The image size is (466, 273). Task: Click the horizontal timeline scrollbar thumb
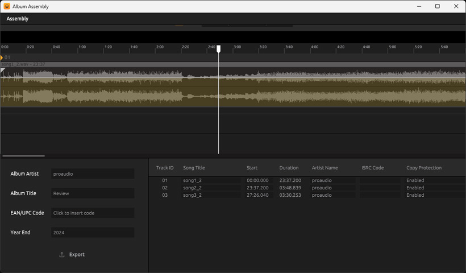pos(23,156)
